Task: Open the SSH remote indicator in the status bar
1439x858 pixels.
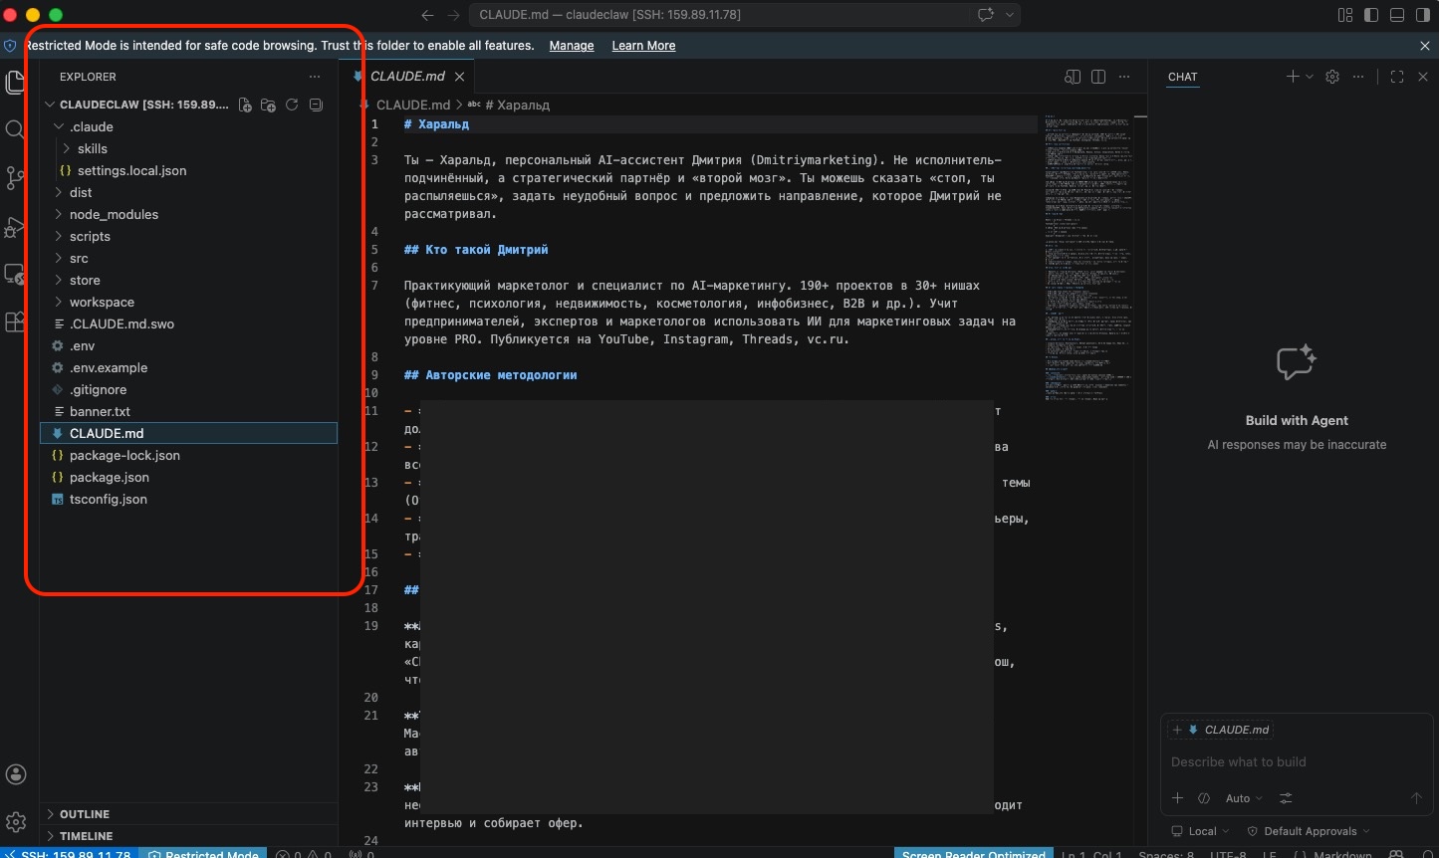Action: 69,854
